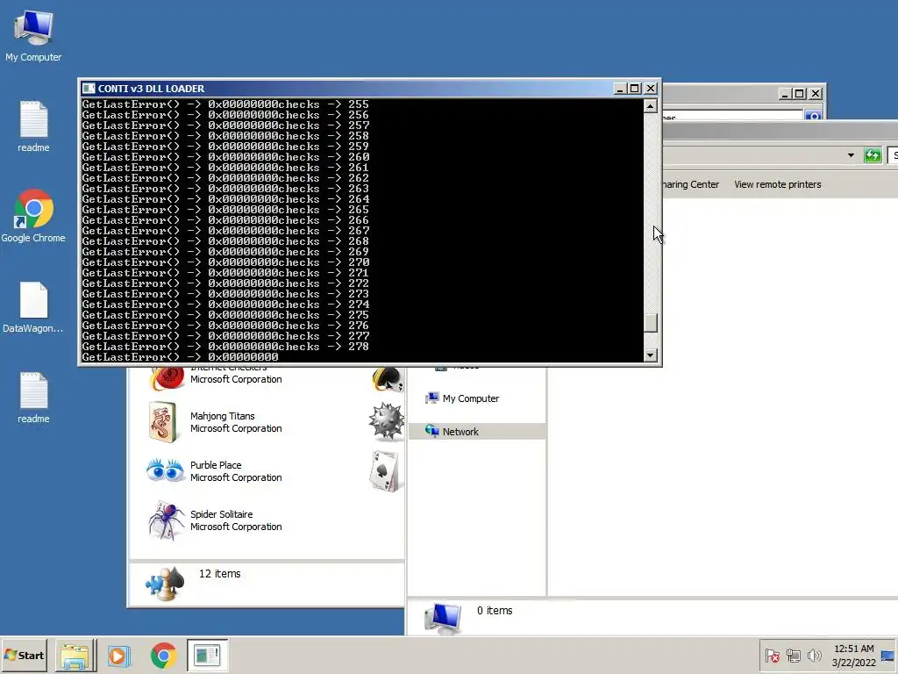Click the Purble Place eyes icon
The image size is (898, 674).
pyautogui.click(x=165, y=470)
